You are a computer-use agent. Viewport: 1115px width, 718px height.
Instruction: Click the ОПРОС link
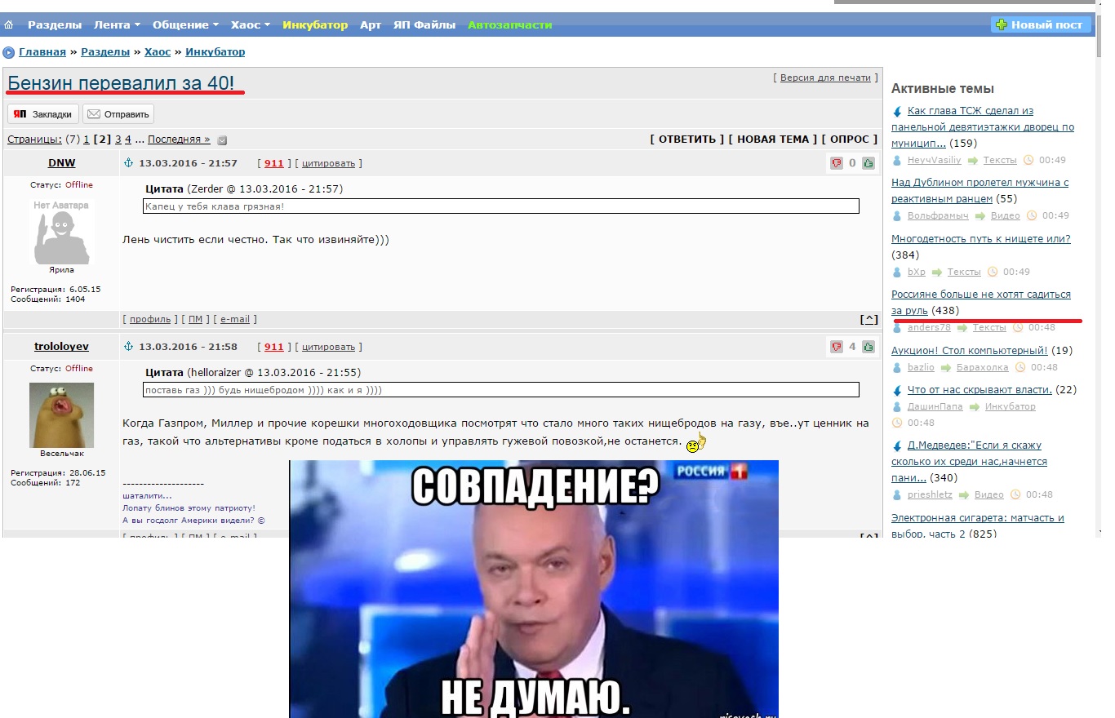(x=850, y=140)
